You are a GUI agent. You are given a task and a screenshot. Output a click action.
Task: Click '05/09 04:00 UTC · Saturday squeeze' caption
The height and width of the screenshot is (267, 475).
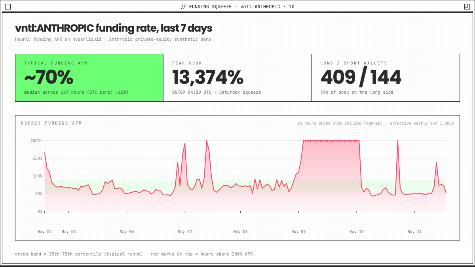click(x=217, y=92)
